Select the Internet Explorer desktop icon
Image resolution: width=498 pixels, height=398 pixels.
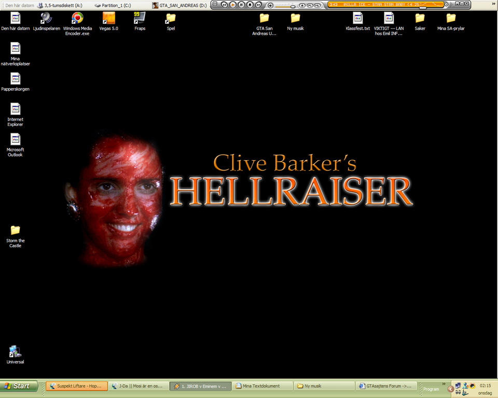point(15,115)
